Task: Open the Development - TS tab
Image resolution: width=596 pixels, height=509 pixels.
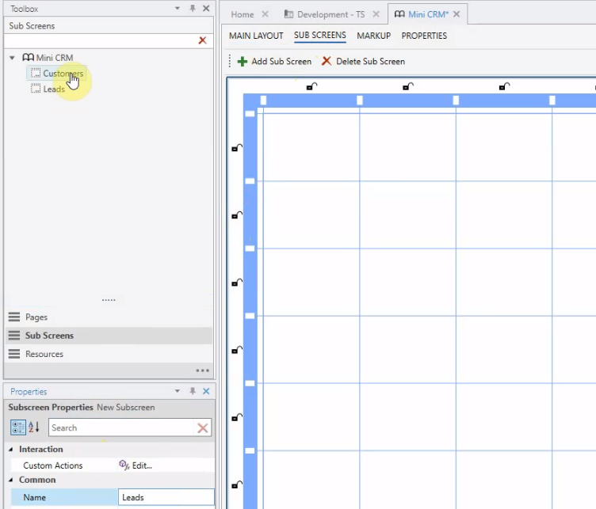Action: point(323,14)
